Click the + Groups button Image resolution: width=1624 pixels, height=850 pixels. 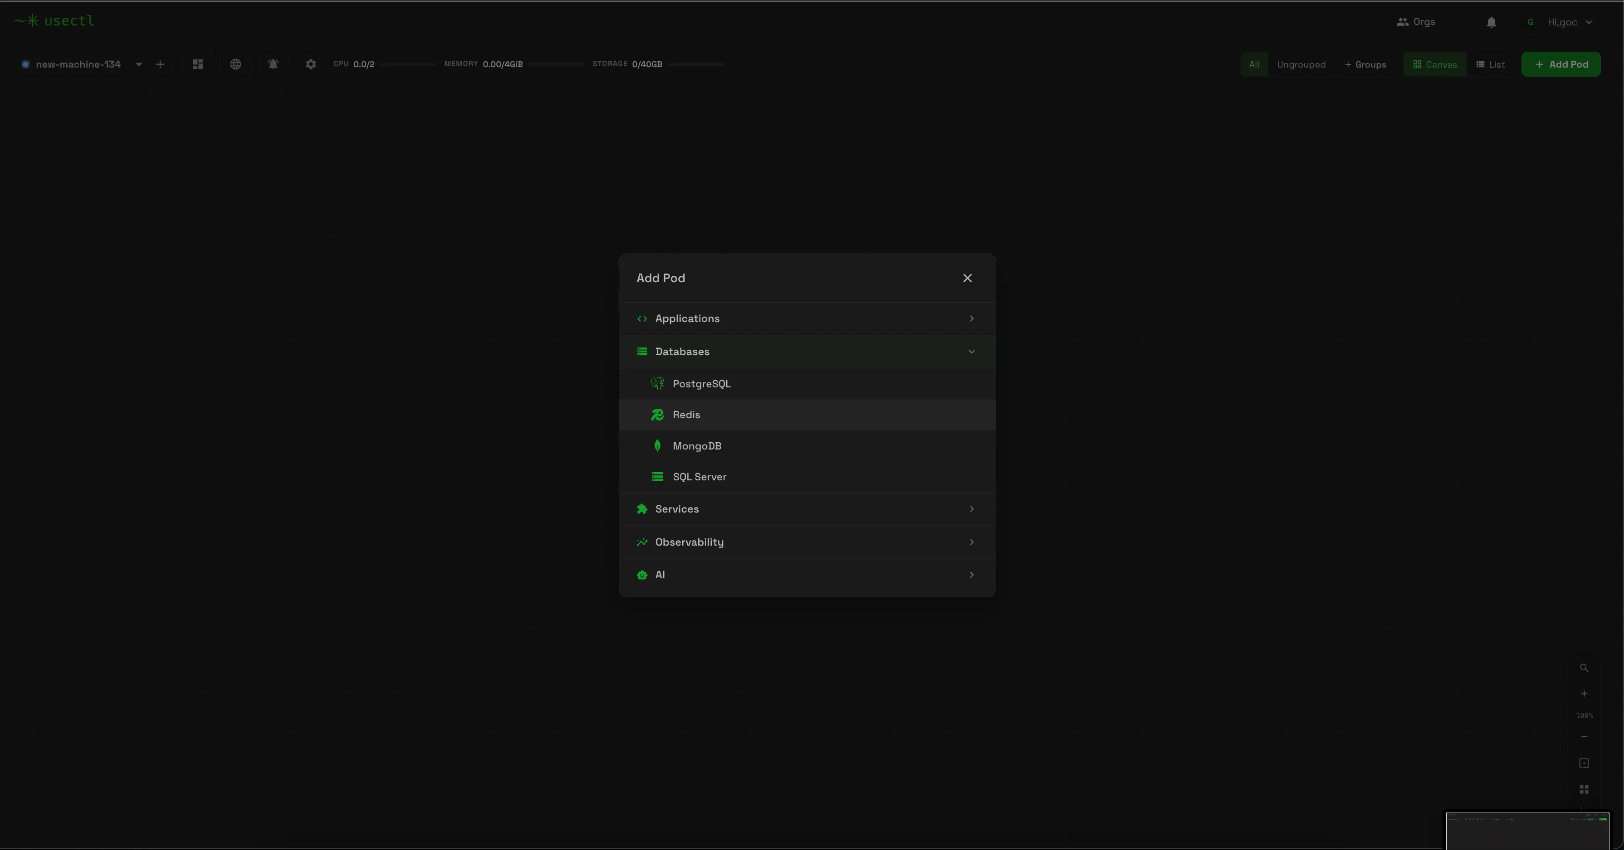[1365, 64]
